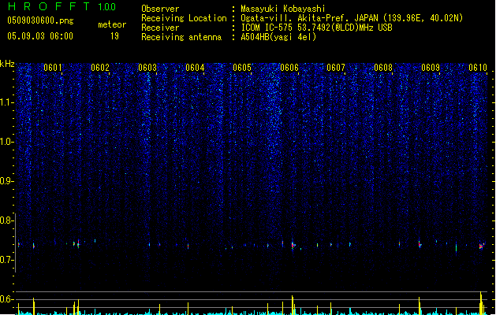Click the 1.1 kHz axis label
This screenshot has width=496, height=315.
coord(7,102)
